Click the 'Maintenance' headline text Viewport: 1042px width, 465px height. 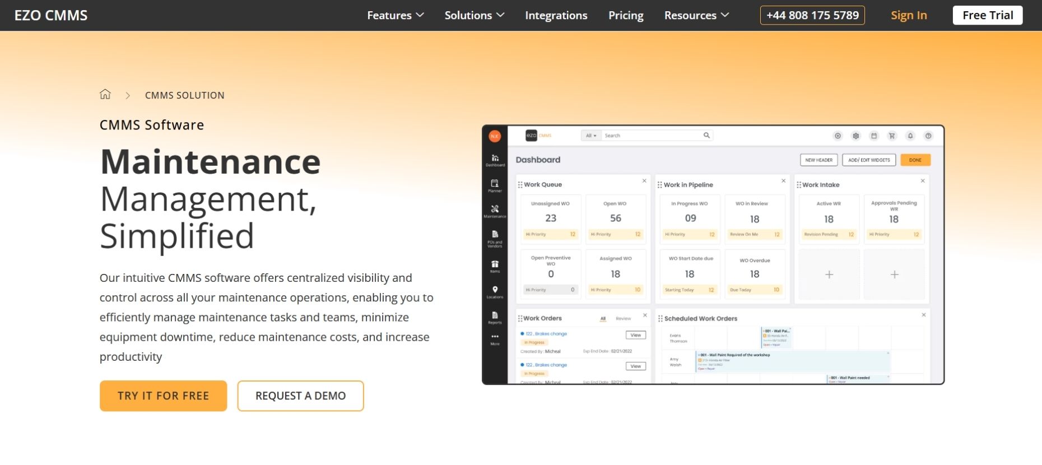click(211, 162)
